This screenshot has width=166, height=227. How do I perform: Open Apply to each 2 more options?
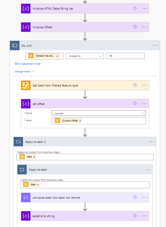pos(152,142)
